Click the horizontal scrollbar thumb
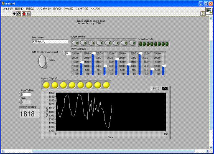 114,151
